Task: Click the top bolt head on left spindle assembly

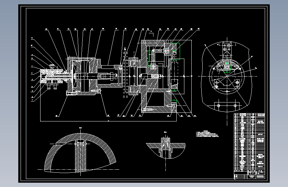Action: pyautogui.click(x=52, y=66)
